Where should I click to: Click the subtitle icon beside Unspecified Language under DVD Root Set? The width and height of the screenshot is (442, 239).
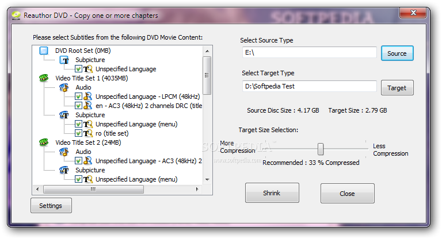88,69
